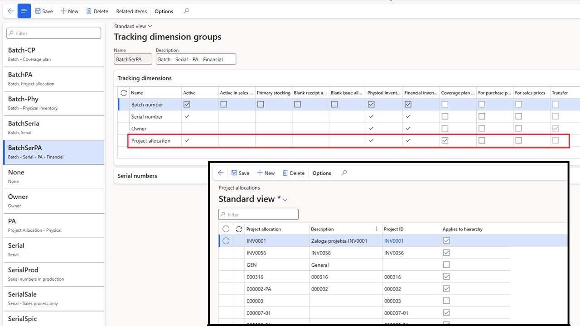Open the Standard view dropdown above title
This screenshot has height=326, width=580.
click(133, 26)
